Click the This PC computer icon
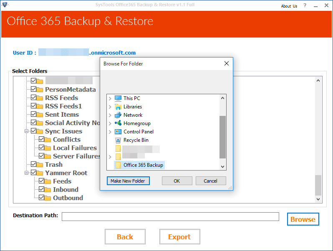Screen dimensions: 333x251 [x=118, y=98]
